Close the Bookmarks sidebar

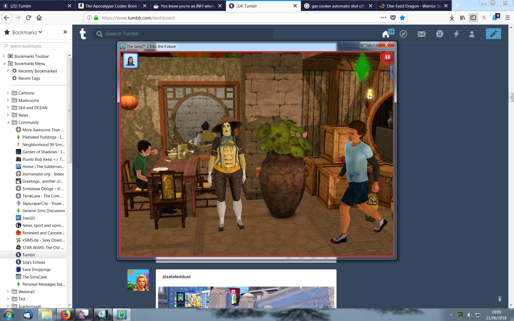(x=65, y=32)
